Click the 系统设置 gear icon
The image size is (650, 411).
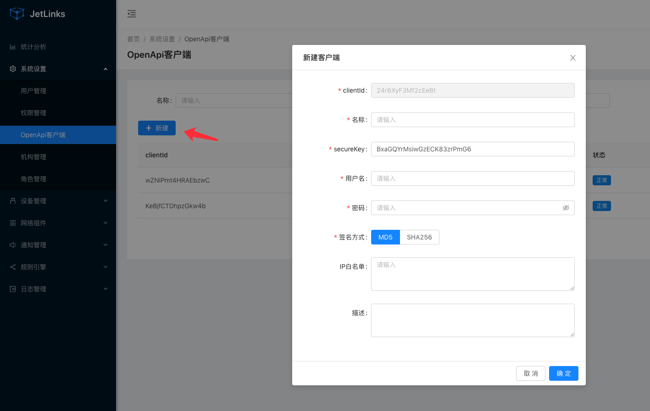point(13,69)
